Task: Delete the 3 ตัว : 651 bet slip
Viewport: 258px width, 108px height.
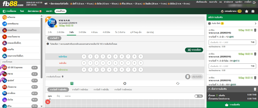Action: coord(255,78)
